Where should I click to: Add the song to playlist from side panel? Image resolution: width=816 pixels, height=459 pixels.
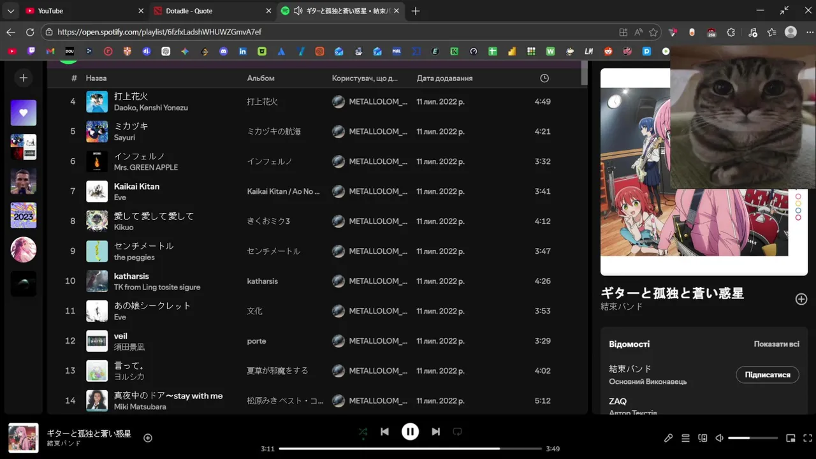click(801, 299)
